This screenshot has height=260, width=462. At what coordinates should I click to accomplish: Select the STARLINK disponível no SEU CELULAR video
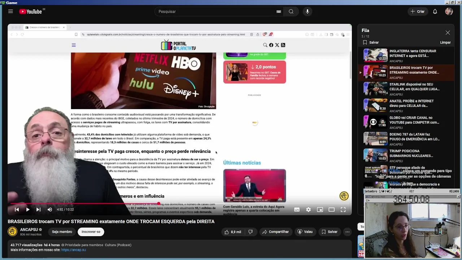[x=407, y=89]
